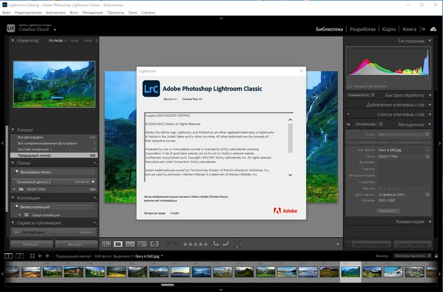The height and width of the screenshot is (292, 443).
Task: Set flag as rejected in toolbar
Action: point(176,244)
